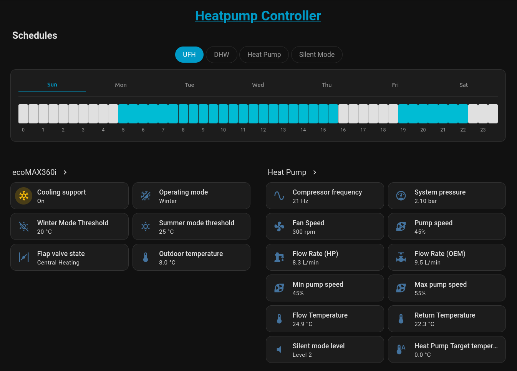Open the Operating mode Winter card
Screen dimensions: 517x371
191,196
